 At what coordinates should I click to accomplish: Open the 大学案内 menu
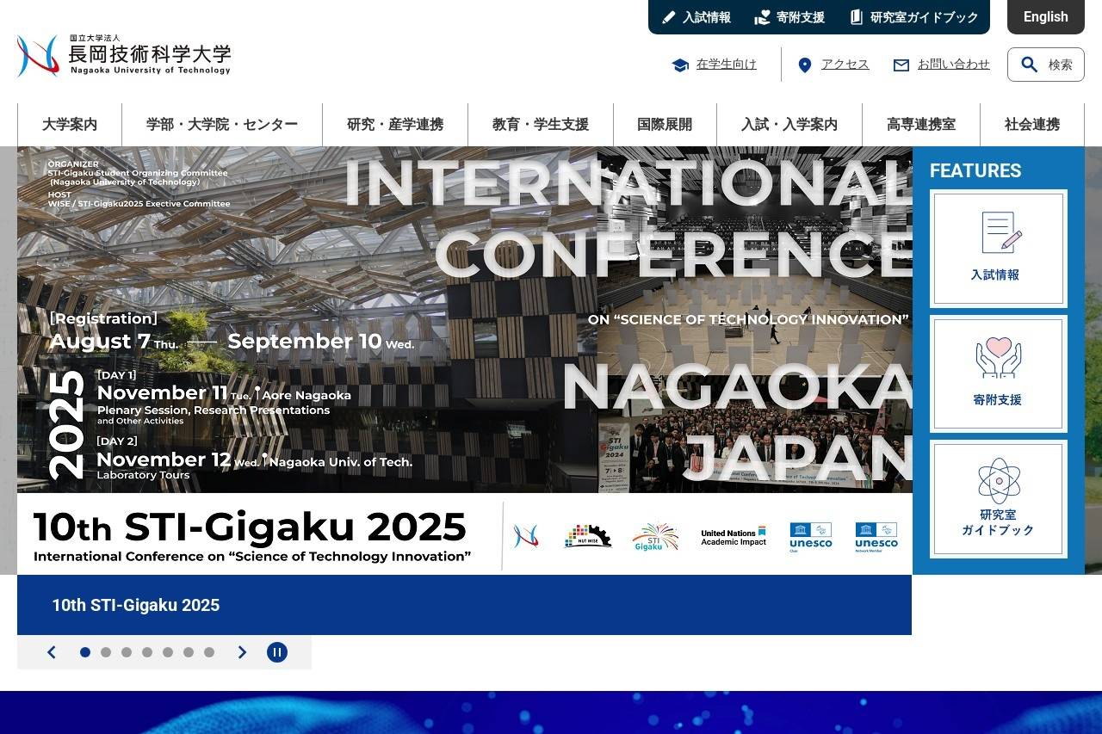click(70, 125)
